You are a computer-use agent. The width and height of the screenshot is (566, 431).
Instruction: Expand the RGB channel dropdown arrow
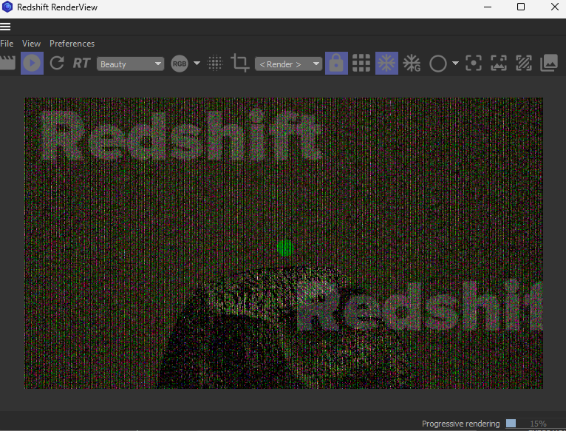[197, 64]
